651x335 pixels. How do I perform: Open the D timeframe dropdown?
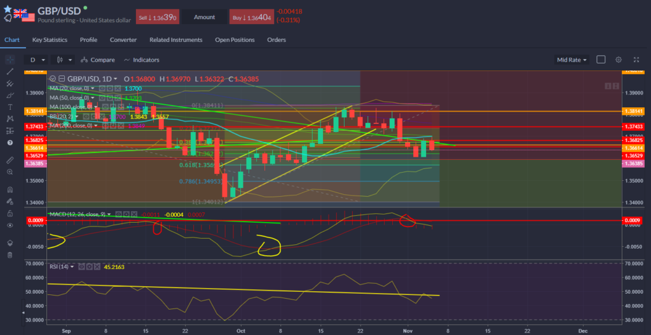pyautogui.click(x=36, y=60)
